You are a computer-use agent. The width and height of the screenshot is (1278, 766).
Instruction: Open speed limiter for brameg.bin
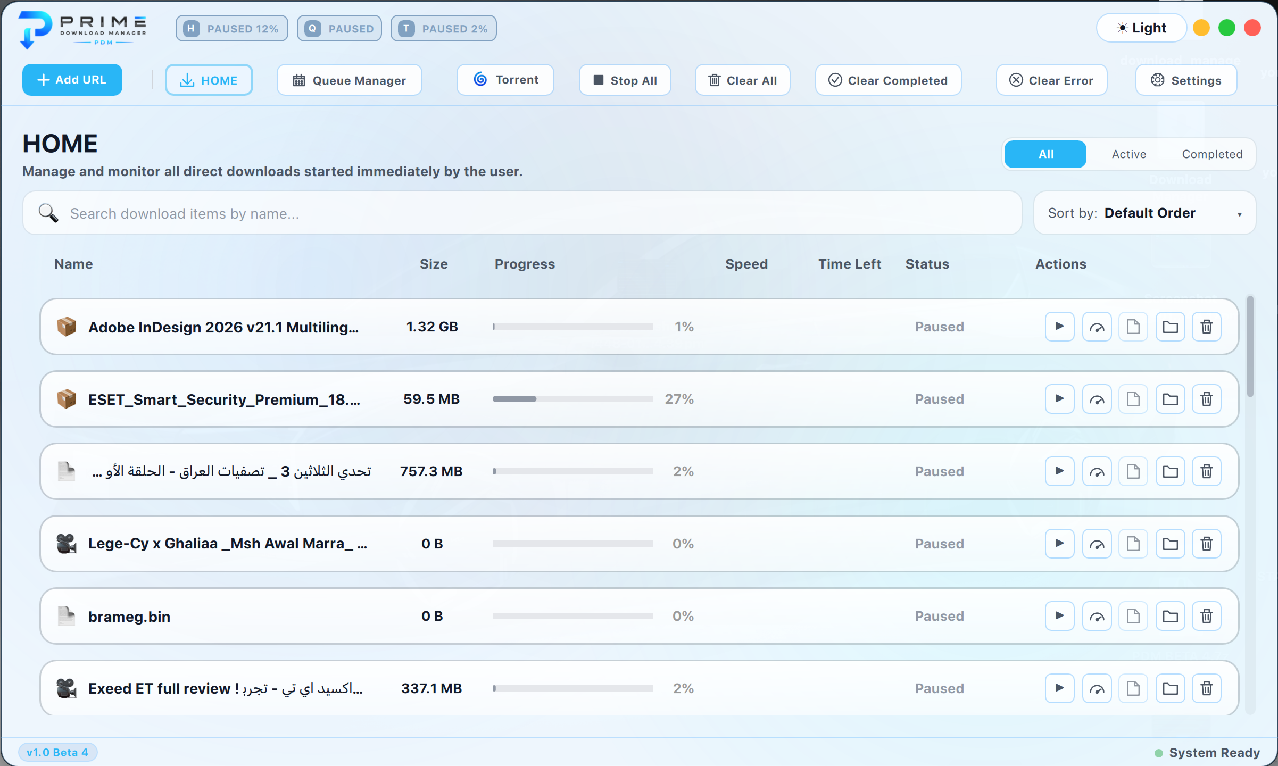coord(1097,616)
